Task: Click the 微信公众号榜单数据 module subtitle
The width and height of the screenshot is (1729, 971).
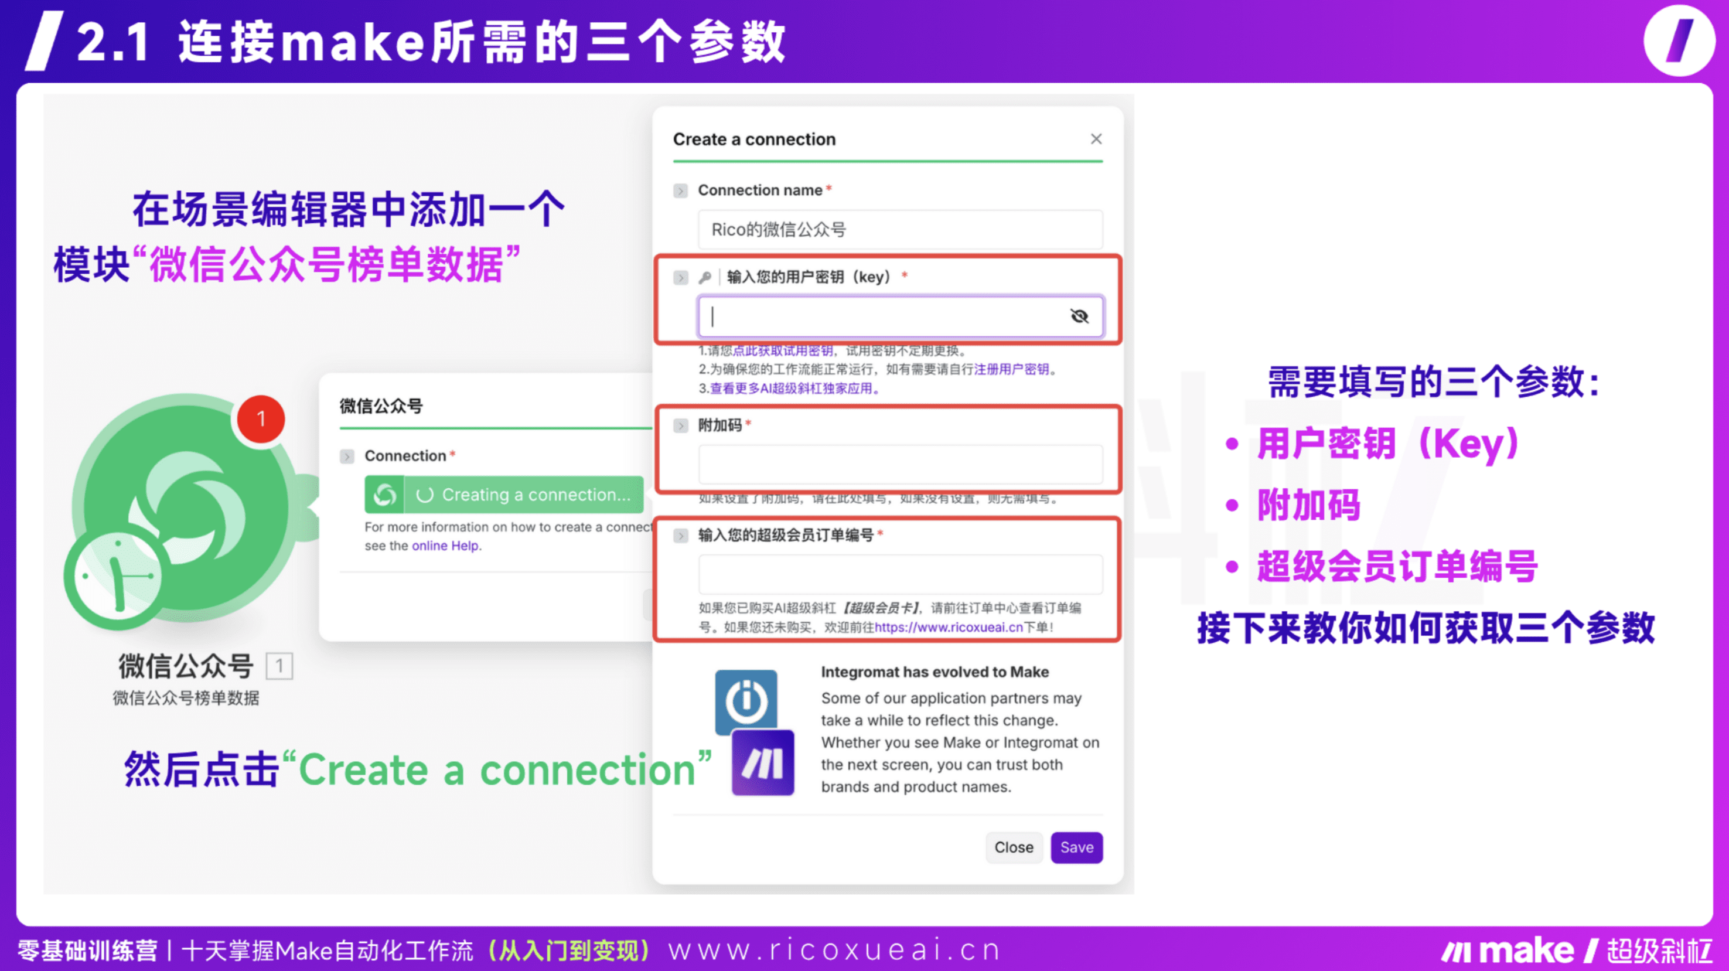Action: point(186,699)
